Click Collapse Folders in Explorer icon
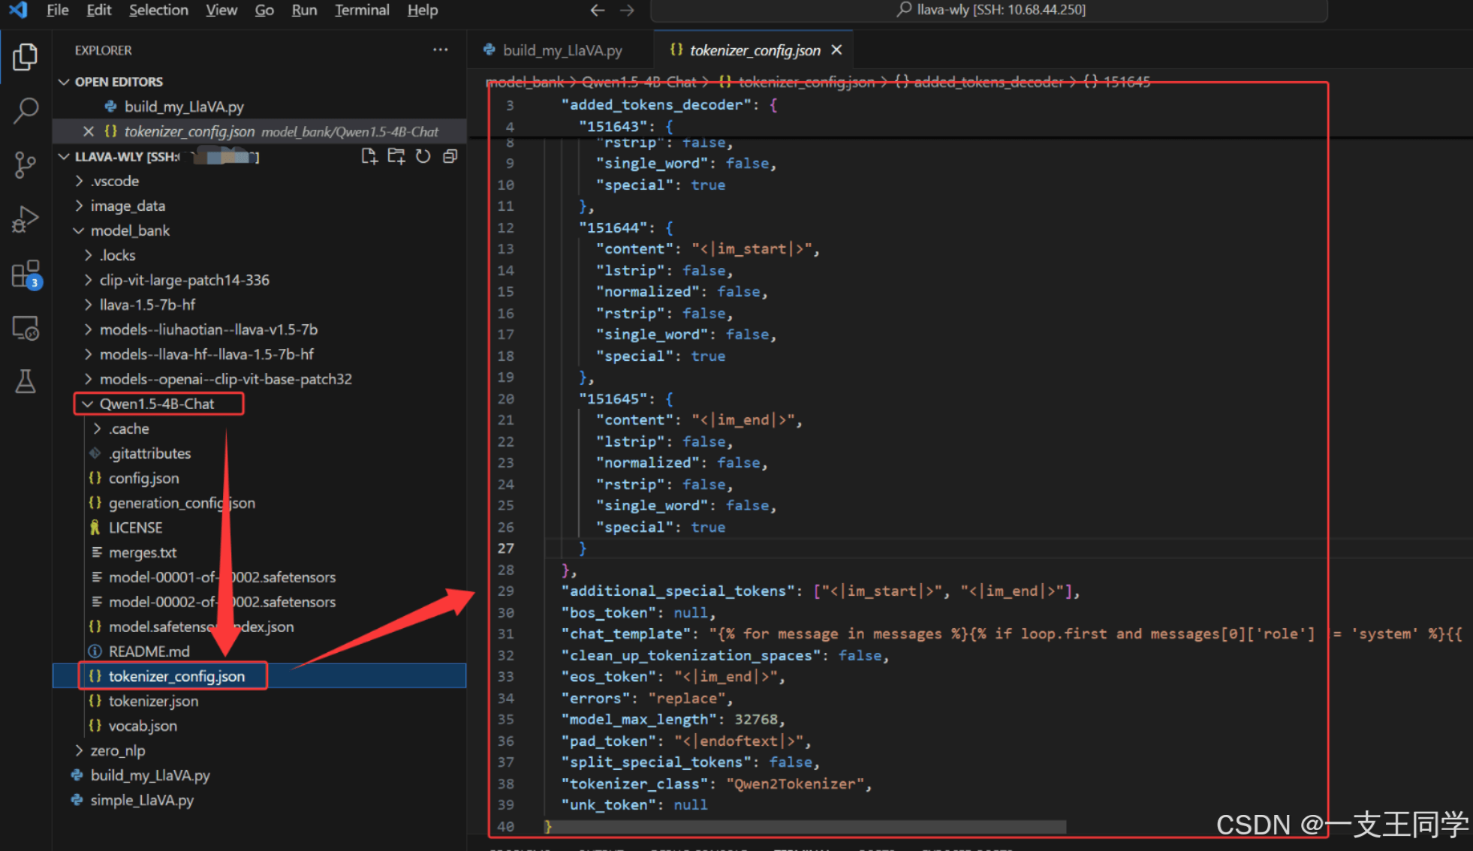1473x851 pixels. (450, 156)
